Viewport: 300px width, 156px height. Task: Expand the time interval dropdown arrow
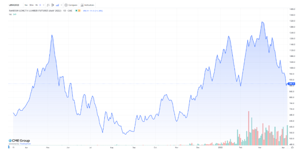point(44,5)
